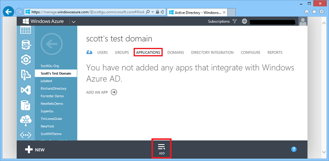329x161 pixels.
Task: Select NewYork directory
Action: click(47, 126)
